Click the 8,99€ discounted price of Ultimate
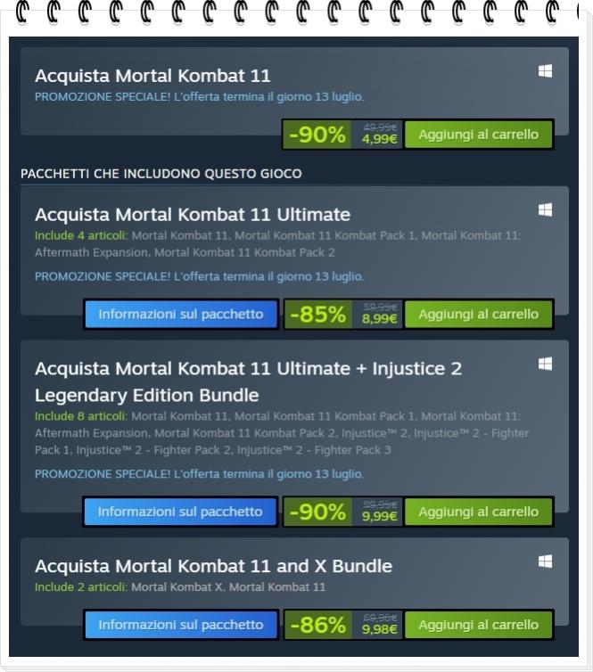 tap(380, 318)
